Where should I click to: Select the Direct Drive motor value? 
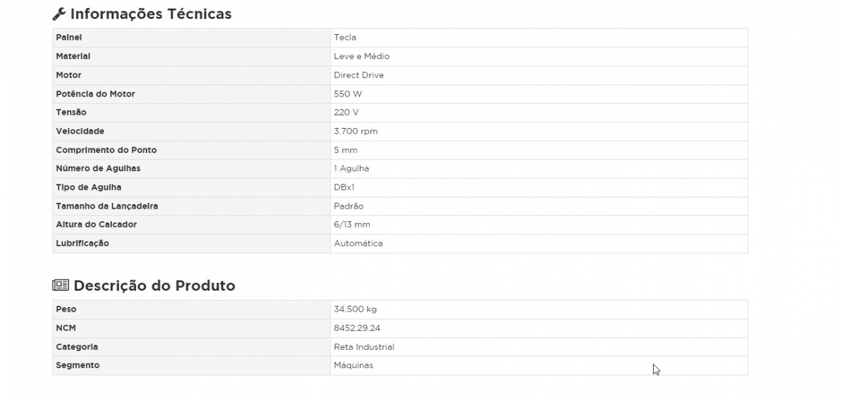(x=359, y=75)
